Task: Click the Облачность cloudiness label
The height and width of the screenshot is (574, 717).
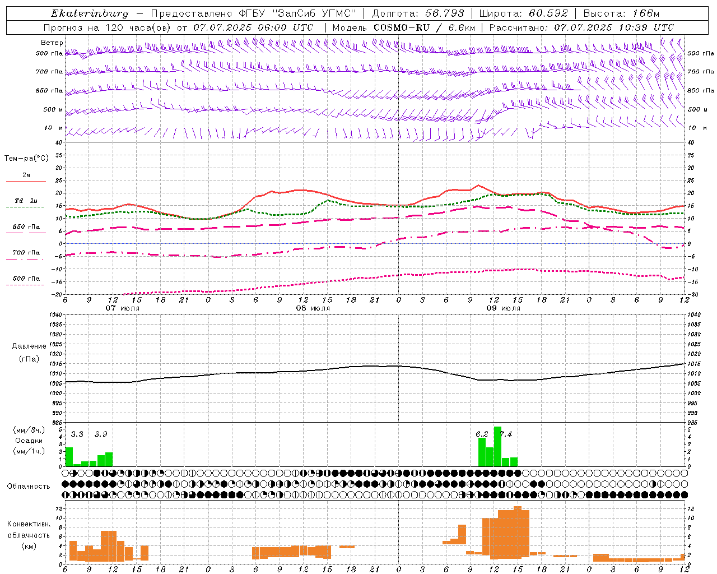Action: coord(29,486)
